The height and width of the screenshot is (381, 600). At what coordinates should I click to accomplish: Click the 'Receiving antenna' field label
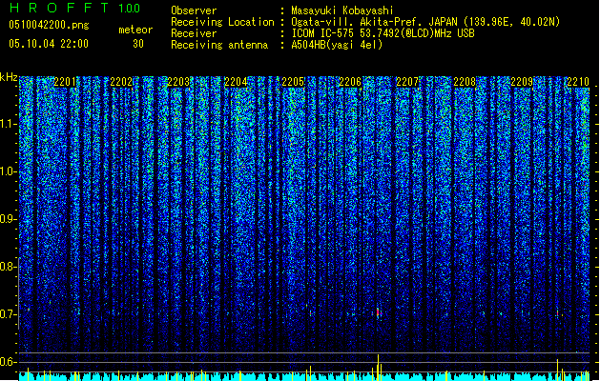[x=219, y=45]
